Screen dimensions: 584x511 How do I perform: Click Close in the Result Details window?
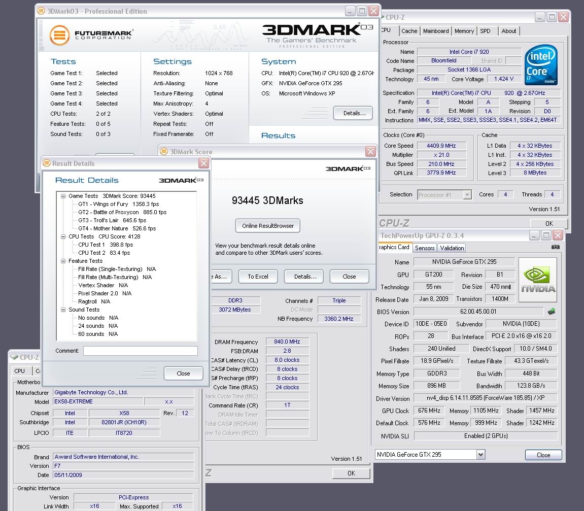(x=183, y=373)
